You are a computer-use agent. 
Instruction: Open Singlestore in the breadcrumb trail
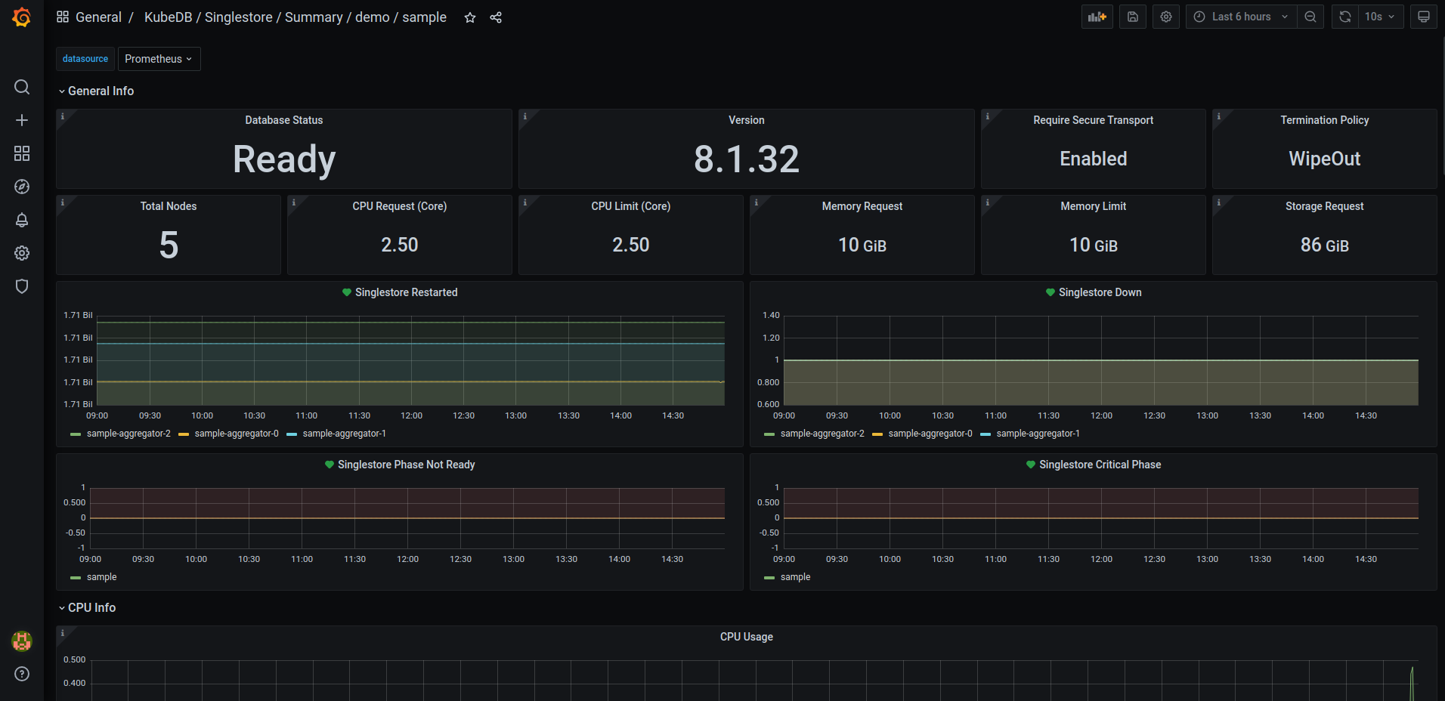pos(239,17)
